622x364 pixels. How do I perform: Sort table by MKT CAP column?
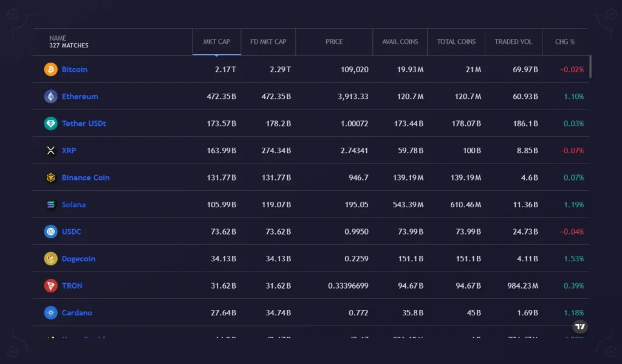coord(216,42)
